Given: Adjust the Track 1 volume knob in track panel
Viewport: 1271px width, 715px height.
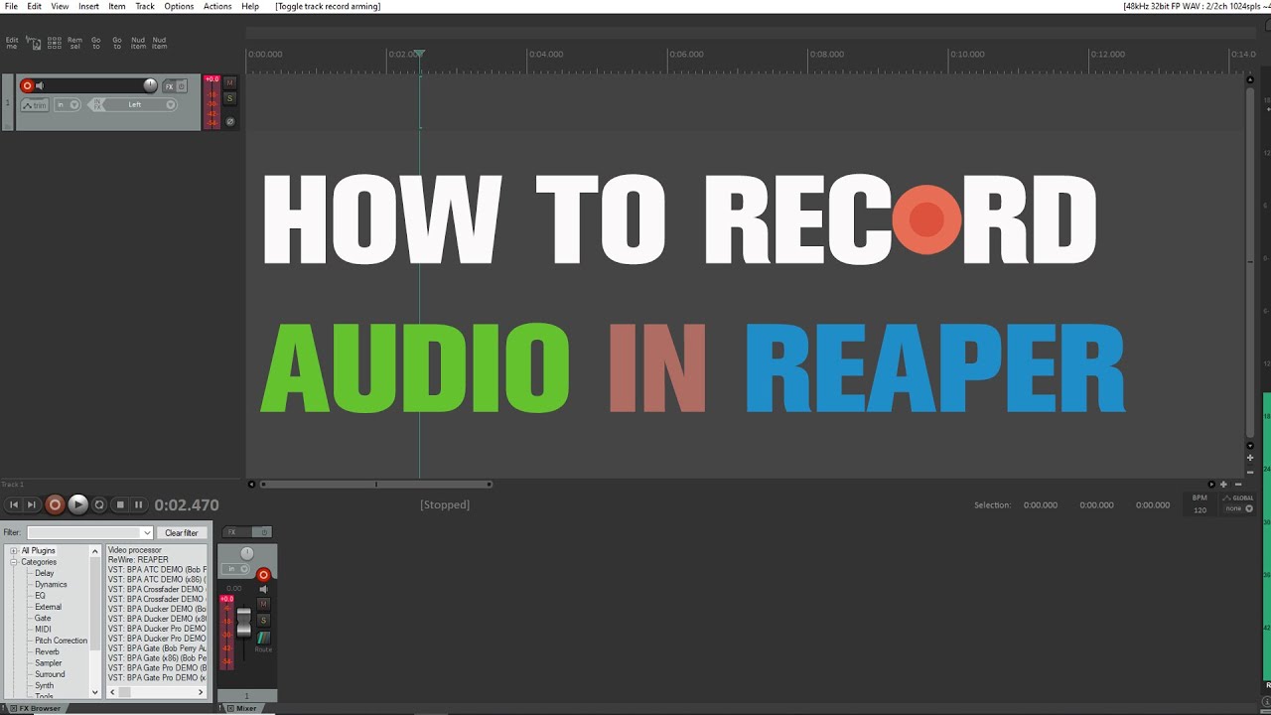Looking at the screenshot, I should coord(150,85).
